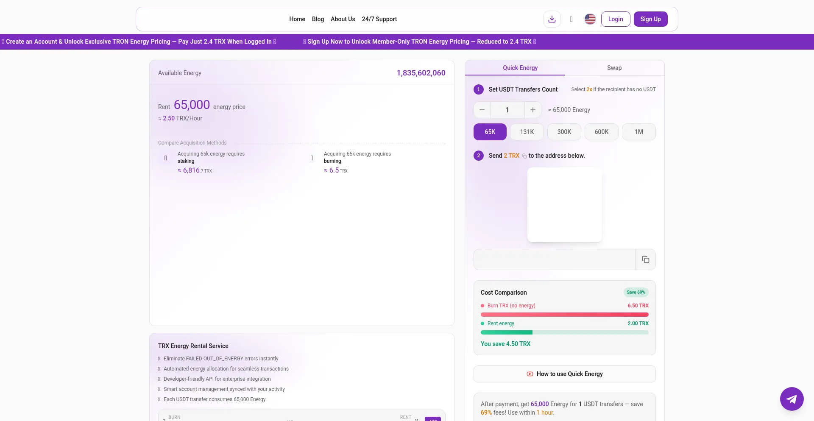
Task: Open 24/7 Support
Action: pyautogui.click(x=379, y=19)
